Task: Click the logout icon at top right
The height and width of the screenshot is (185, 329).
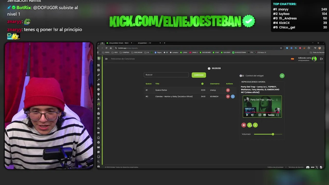Action: click(x=321, y=59)
